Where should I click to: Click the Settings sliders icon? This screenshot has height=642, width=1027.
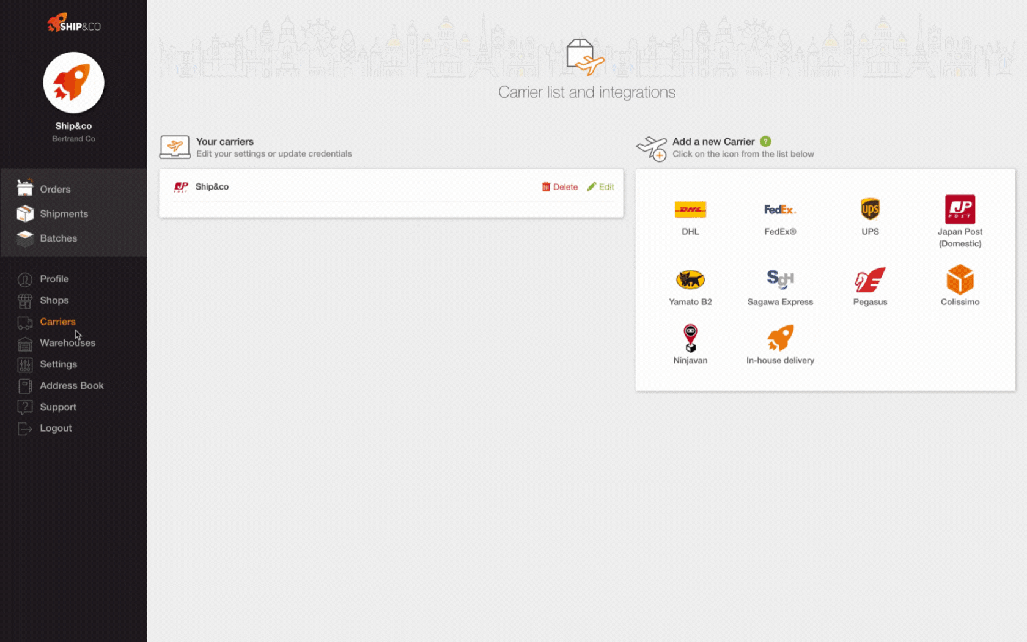click(x=25, y=365)
